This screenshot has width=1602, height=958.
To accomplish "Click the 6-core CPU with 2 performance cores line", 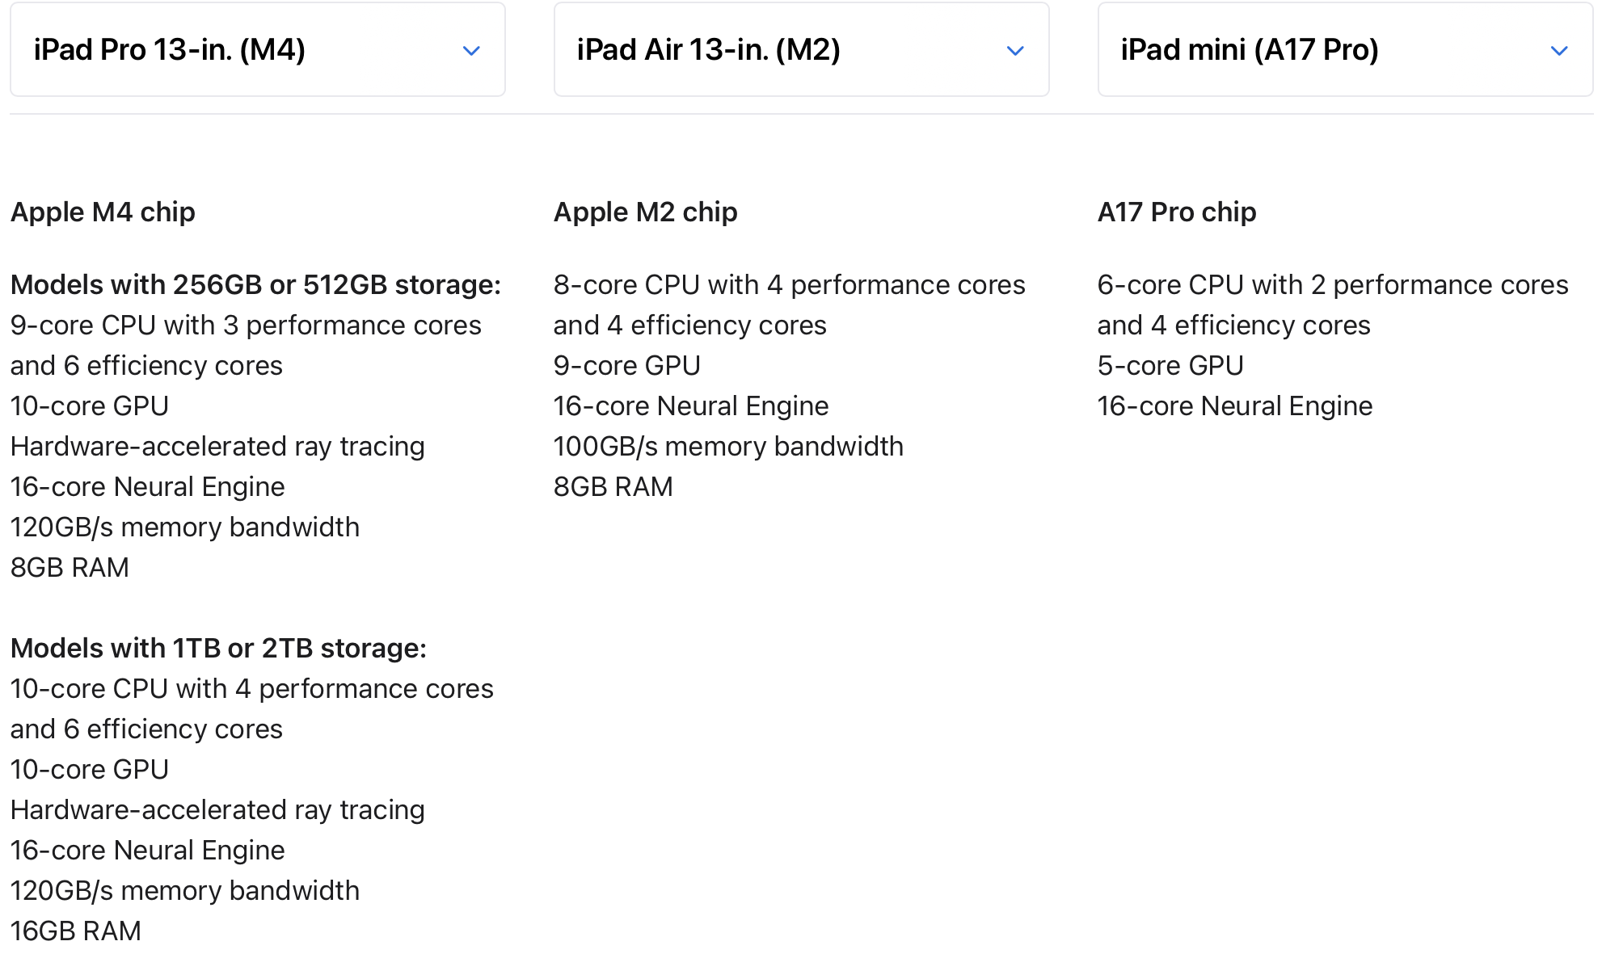I will [1332, 285].
